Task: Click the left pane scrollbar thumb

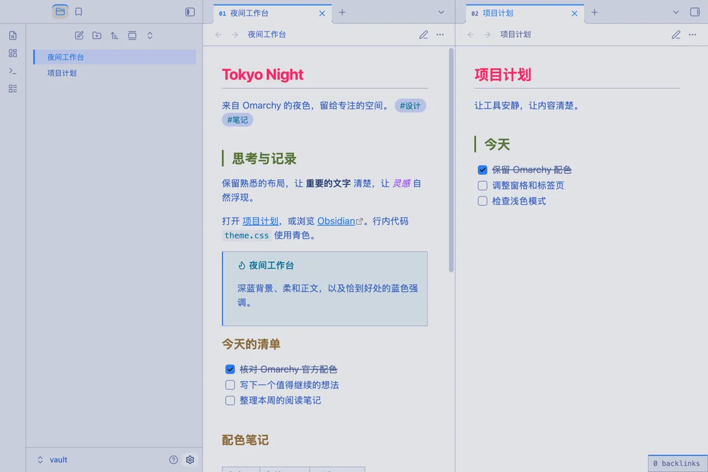Action: tap(451, 159)
